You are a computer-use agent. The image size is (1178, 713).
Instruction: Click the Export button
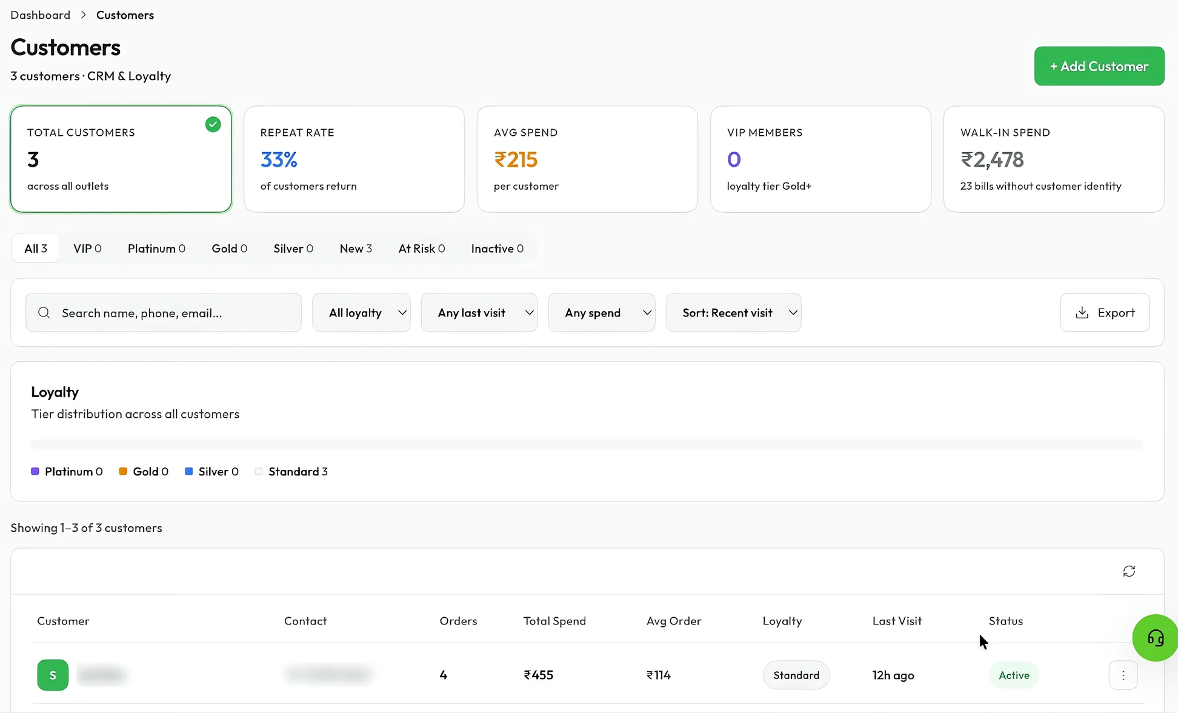click(1105, 312)
